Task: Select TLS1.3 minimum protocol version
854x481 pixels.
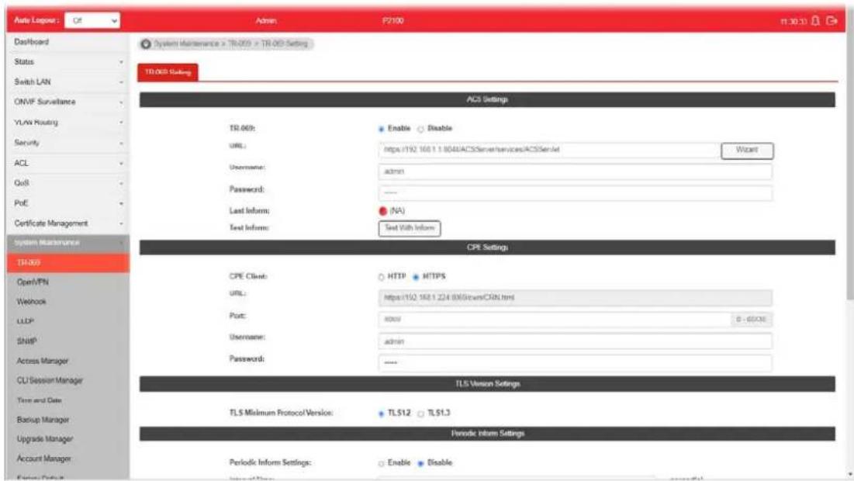Action: pyautogui.click(x=420, y=414)
